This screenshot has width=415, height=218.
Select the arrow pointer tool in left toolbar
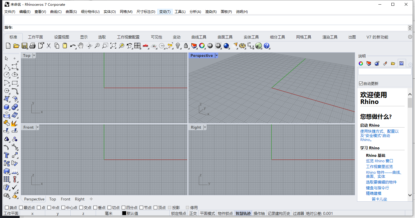click(x=7, y=59)
